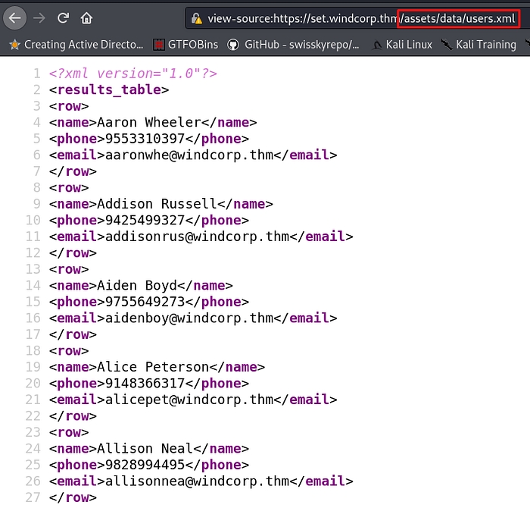The image size is (530, 508).
Task: Open the Creating Active Directory bookmark
Action: click(83, 45)
